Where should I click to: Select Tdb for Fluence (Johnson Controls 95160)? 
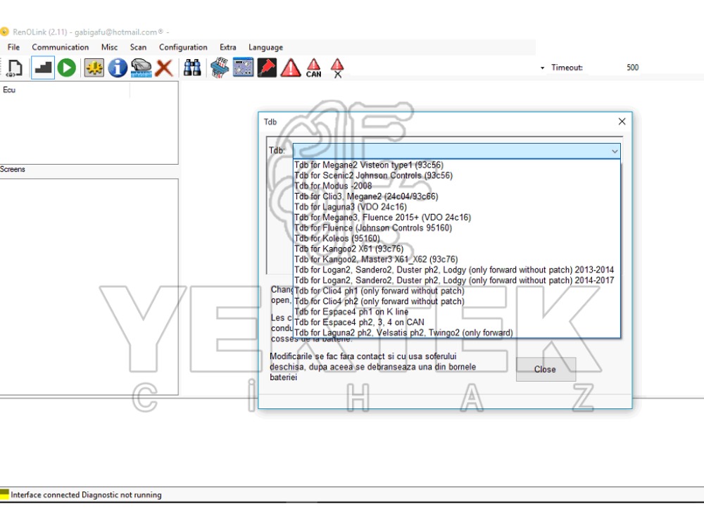click(x=457, y=227)
